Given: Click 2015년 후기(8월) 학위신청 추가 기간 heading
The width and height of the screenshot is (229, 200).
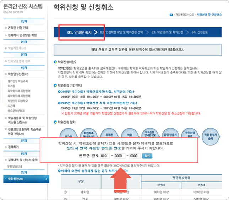Looking at the screenshot, I should coord(99,103).
